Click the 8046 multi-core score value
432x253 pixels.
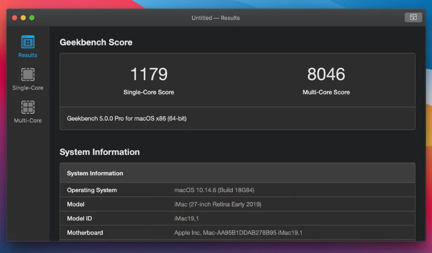coord(326,74)
